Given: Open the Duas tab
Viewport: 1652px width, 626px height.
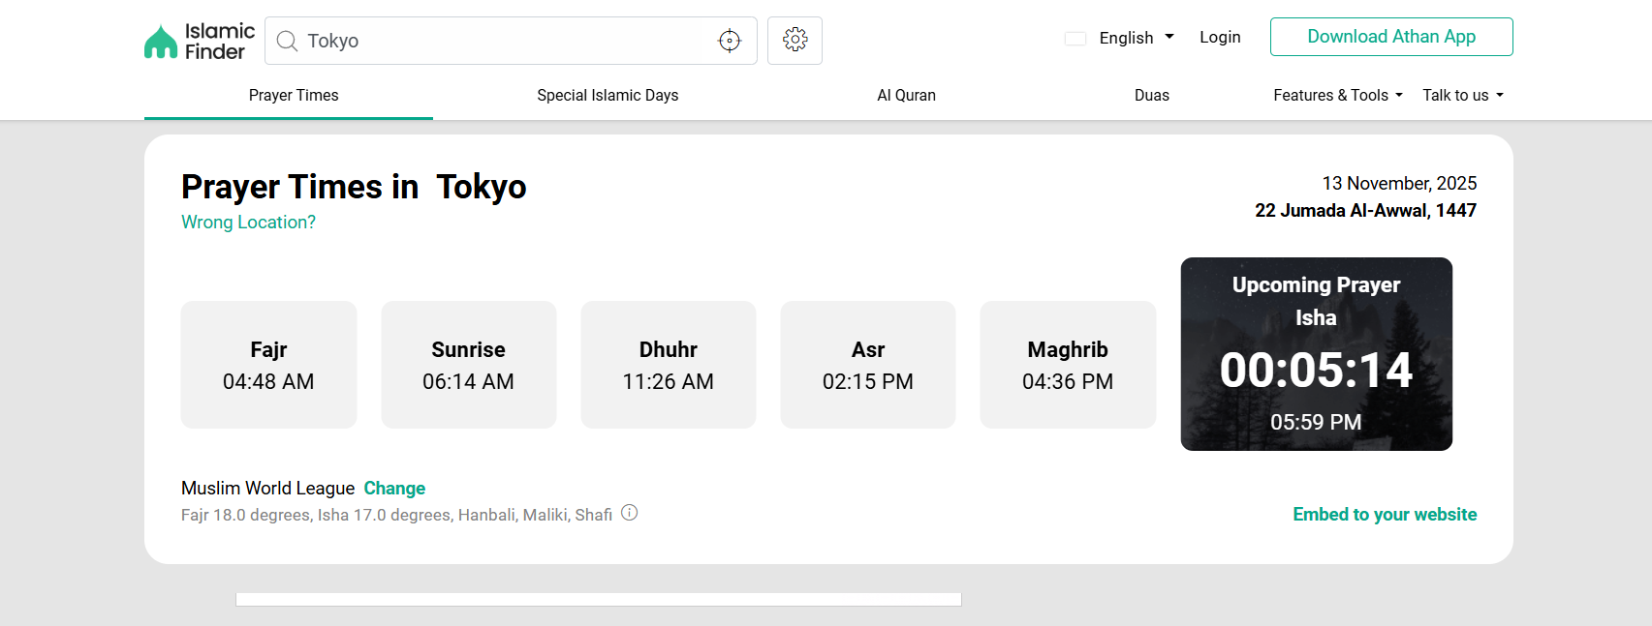Looking at the screenshot, I should 1151,95.
